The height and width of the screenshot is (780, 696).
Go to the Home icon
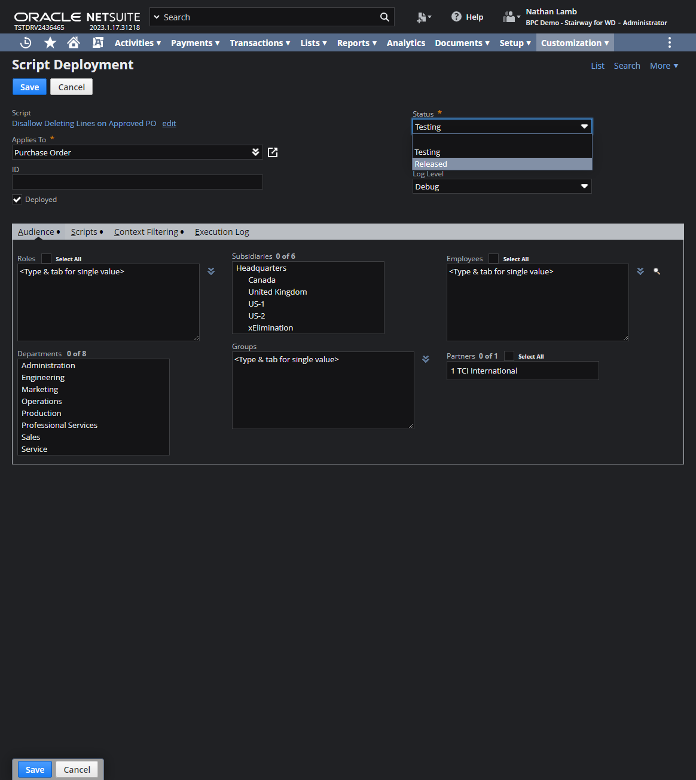point(74,42)
